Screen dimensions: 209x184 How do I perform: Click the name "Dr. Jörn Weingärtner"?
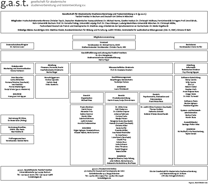104,55
